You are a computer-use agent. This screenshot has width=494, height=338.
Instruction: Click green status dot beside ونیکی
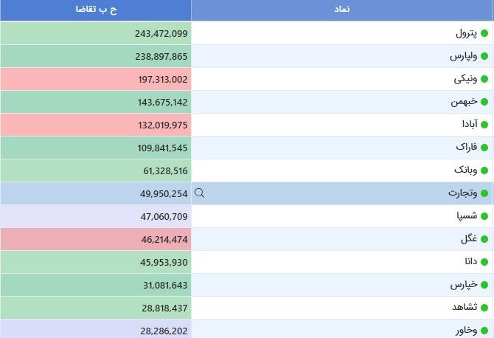point(484,79)
